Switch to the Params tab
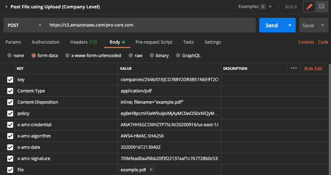The width and height of the screenshot is (331, 175). [x=13, y=42]
